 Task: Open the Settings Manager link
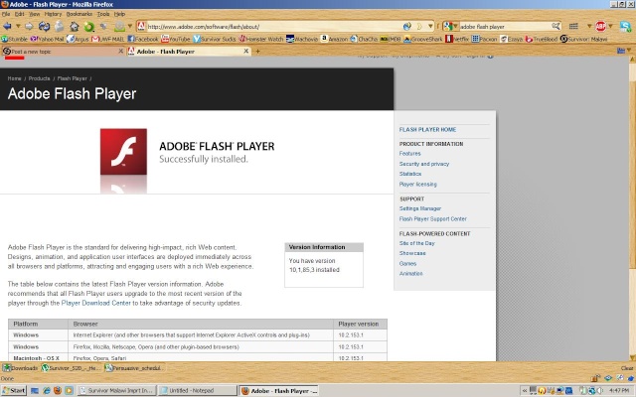[419, 208]
